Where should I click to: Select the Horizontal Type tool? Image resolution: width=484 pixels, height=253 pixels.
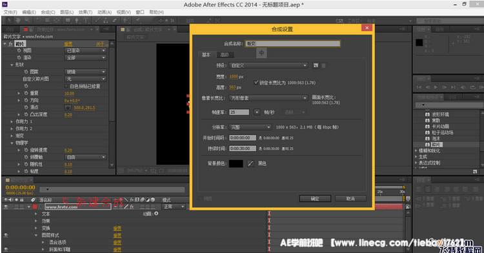[86, 21]
